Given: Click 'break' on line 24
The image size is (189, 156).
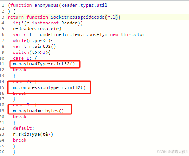Looking at the screenshot, I should coord(20,140).
